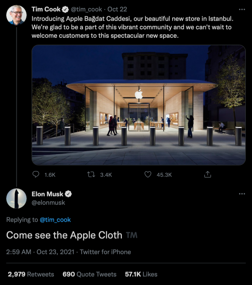Viewport: 252px width, 285px height.
Task: Click the reply icon under Tim Cook's tweet
Action: [x=36, y=174]
